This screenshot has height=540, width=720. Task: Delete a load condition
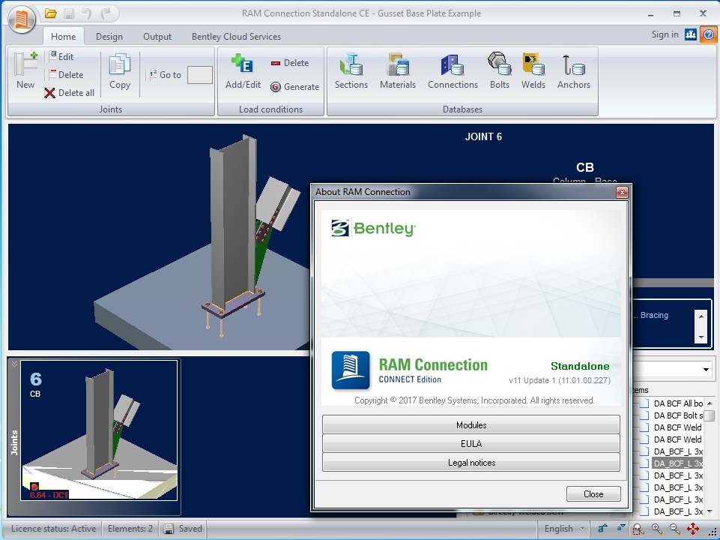point(290,63)
